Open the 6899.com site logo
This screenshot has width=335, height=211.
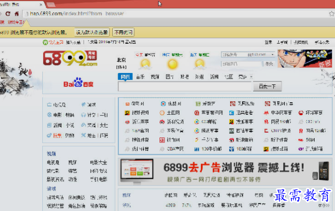point(70,58)
